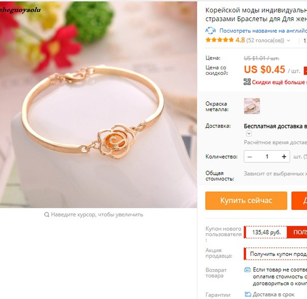Click the magnifier icon under product image
This screenshot has height=299, width=307.
pyautogui.click(x=47, y=214)
